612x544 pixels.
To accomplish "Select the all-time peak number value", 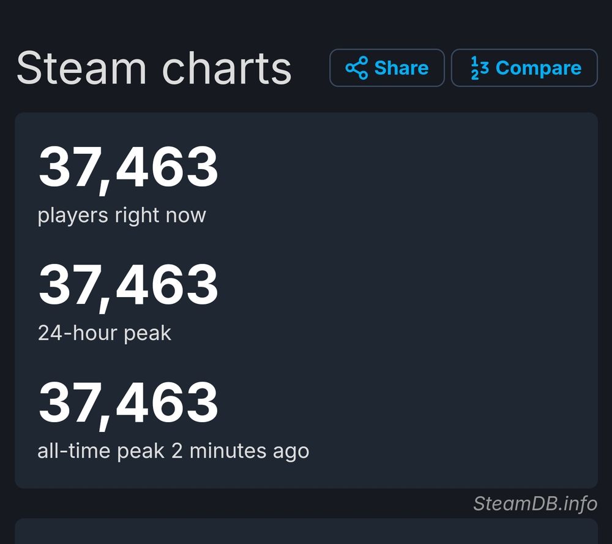I will point(128,402).
